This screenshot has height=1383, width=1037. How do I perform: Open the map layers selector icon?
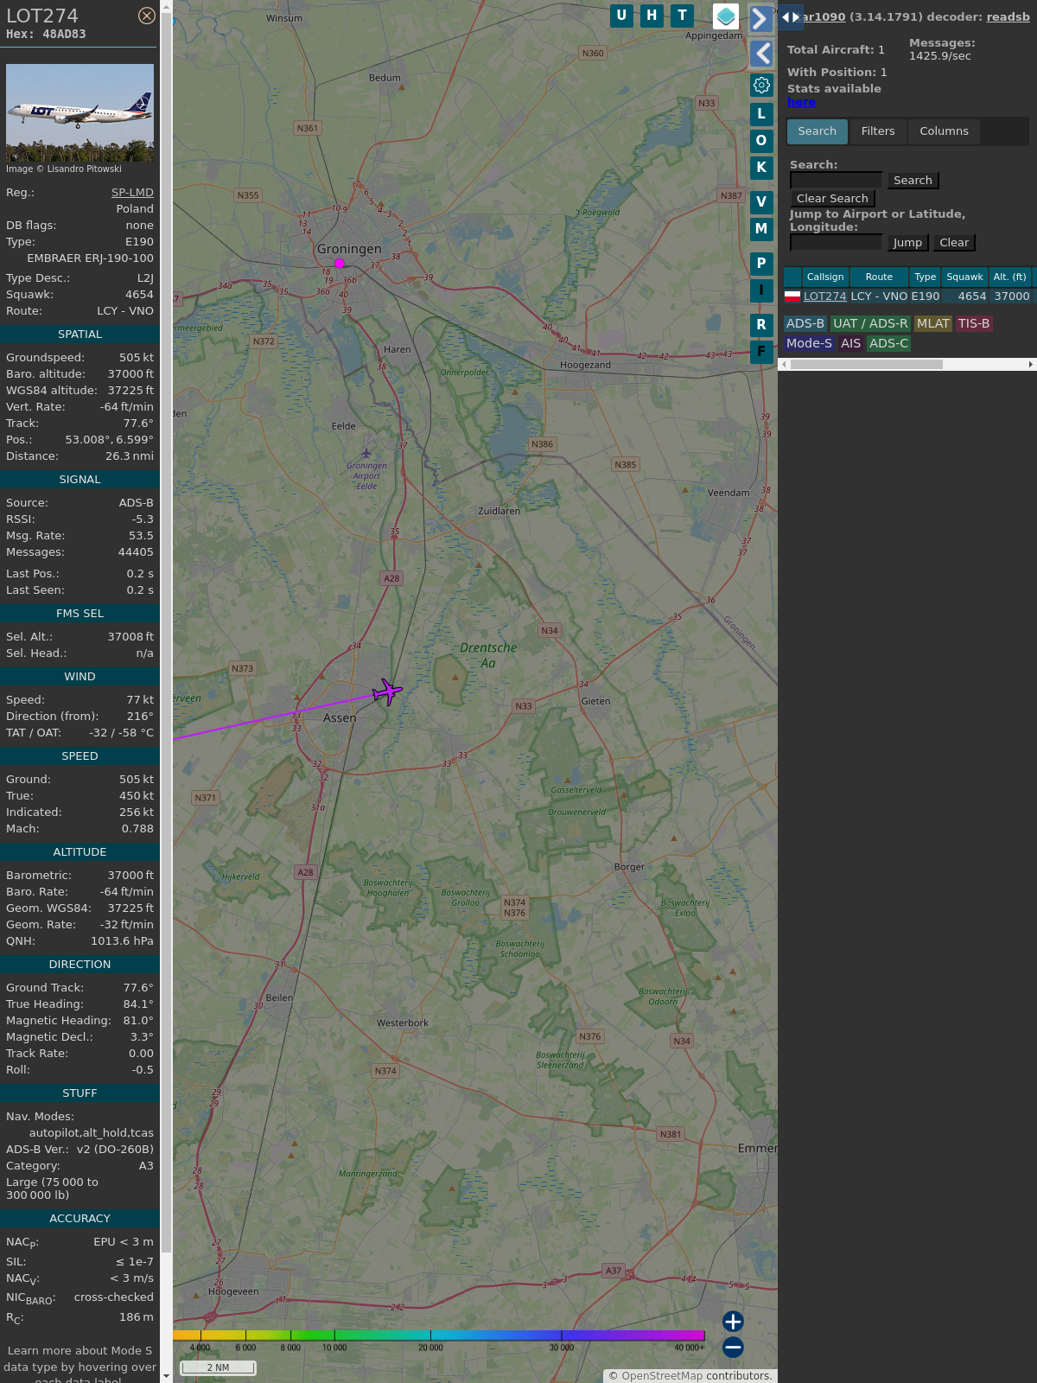(x=726, y=16)
